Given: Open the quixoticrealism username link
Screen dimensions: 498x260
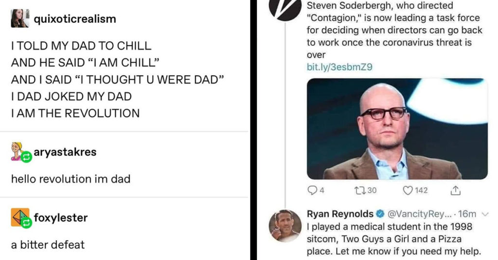Looking at the screenshot, I should click(x=75, y=19).
